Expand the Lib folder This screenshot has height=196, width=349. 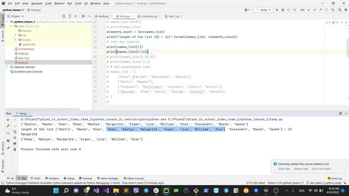tap(15, 35)
